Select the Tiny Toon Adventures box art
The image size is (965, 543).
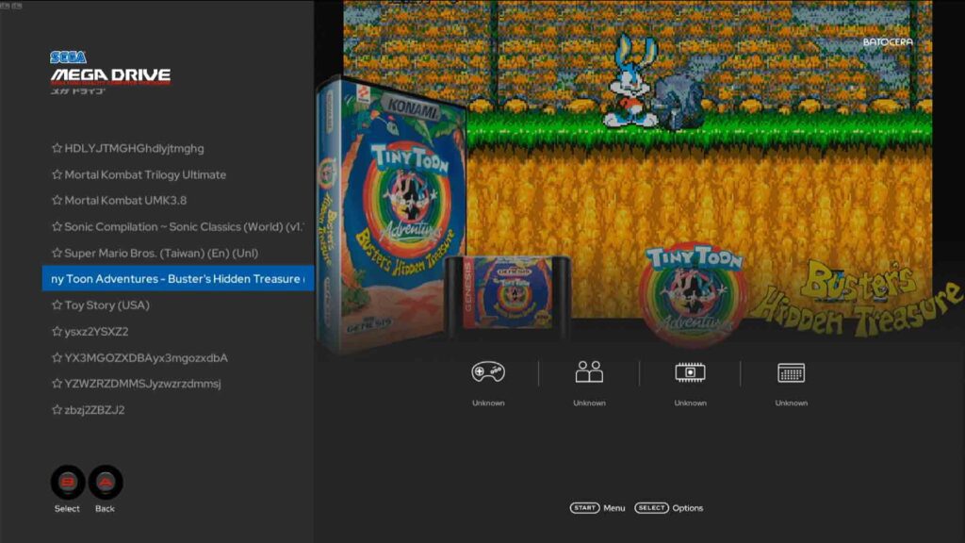391,216
